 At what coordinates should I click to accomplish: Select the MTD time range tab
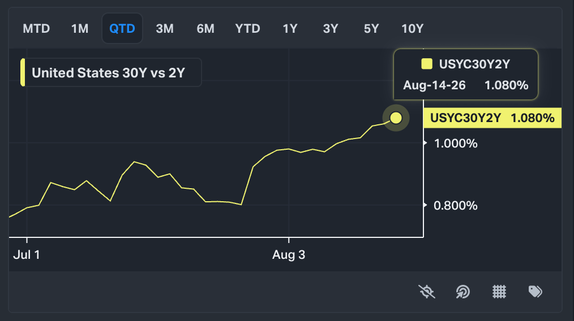tap(36, 28)
